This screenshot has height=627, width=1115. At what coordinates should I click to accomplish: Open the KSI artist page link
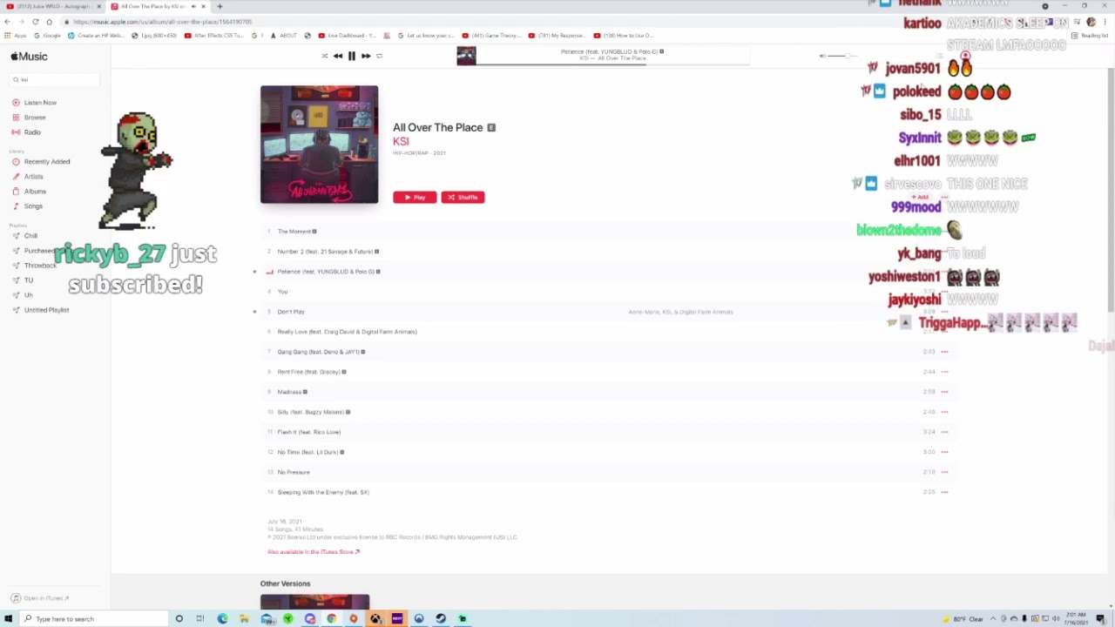tap(401, 141)
